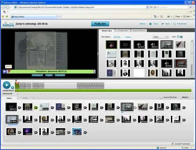Click the red playhead marker on preview scrubber
The height and width of the screenshot is (150, 196).
click(9, 71)
